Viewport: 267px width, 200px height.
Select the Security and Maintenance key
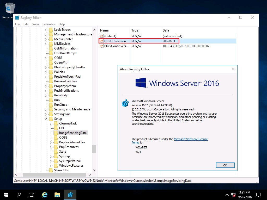72,109
